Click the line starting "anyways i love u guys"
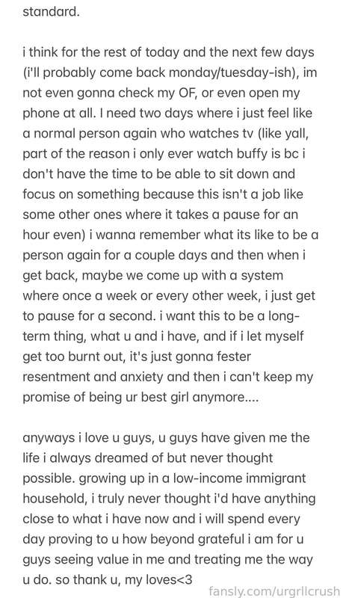The image size is (343, 598). pos(166,437)
